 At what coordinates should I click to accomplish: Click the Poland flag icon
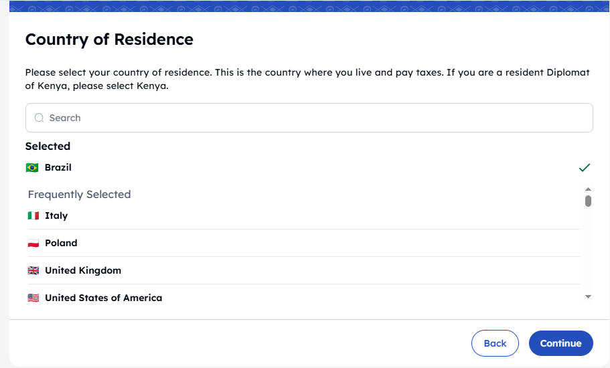tap(33, 243)
